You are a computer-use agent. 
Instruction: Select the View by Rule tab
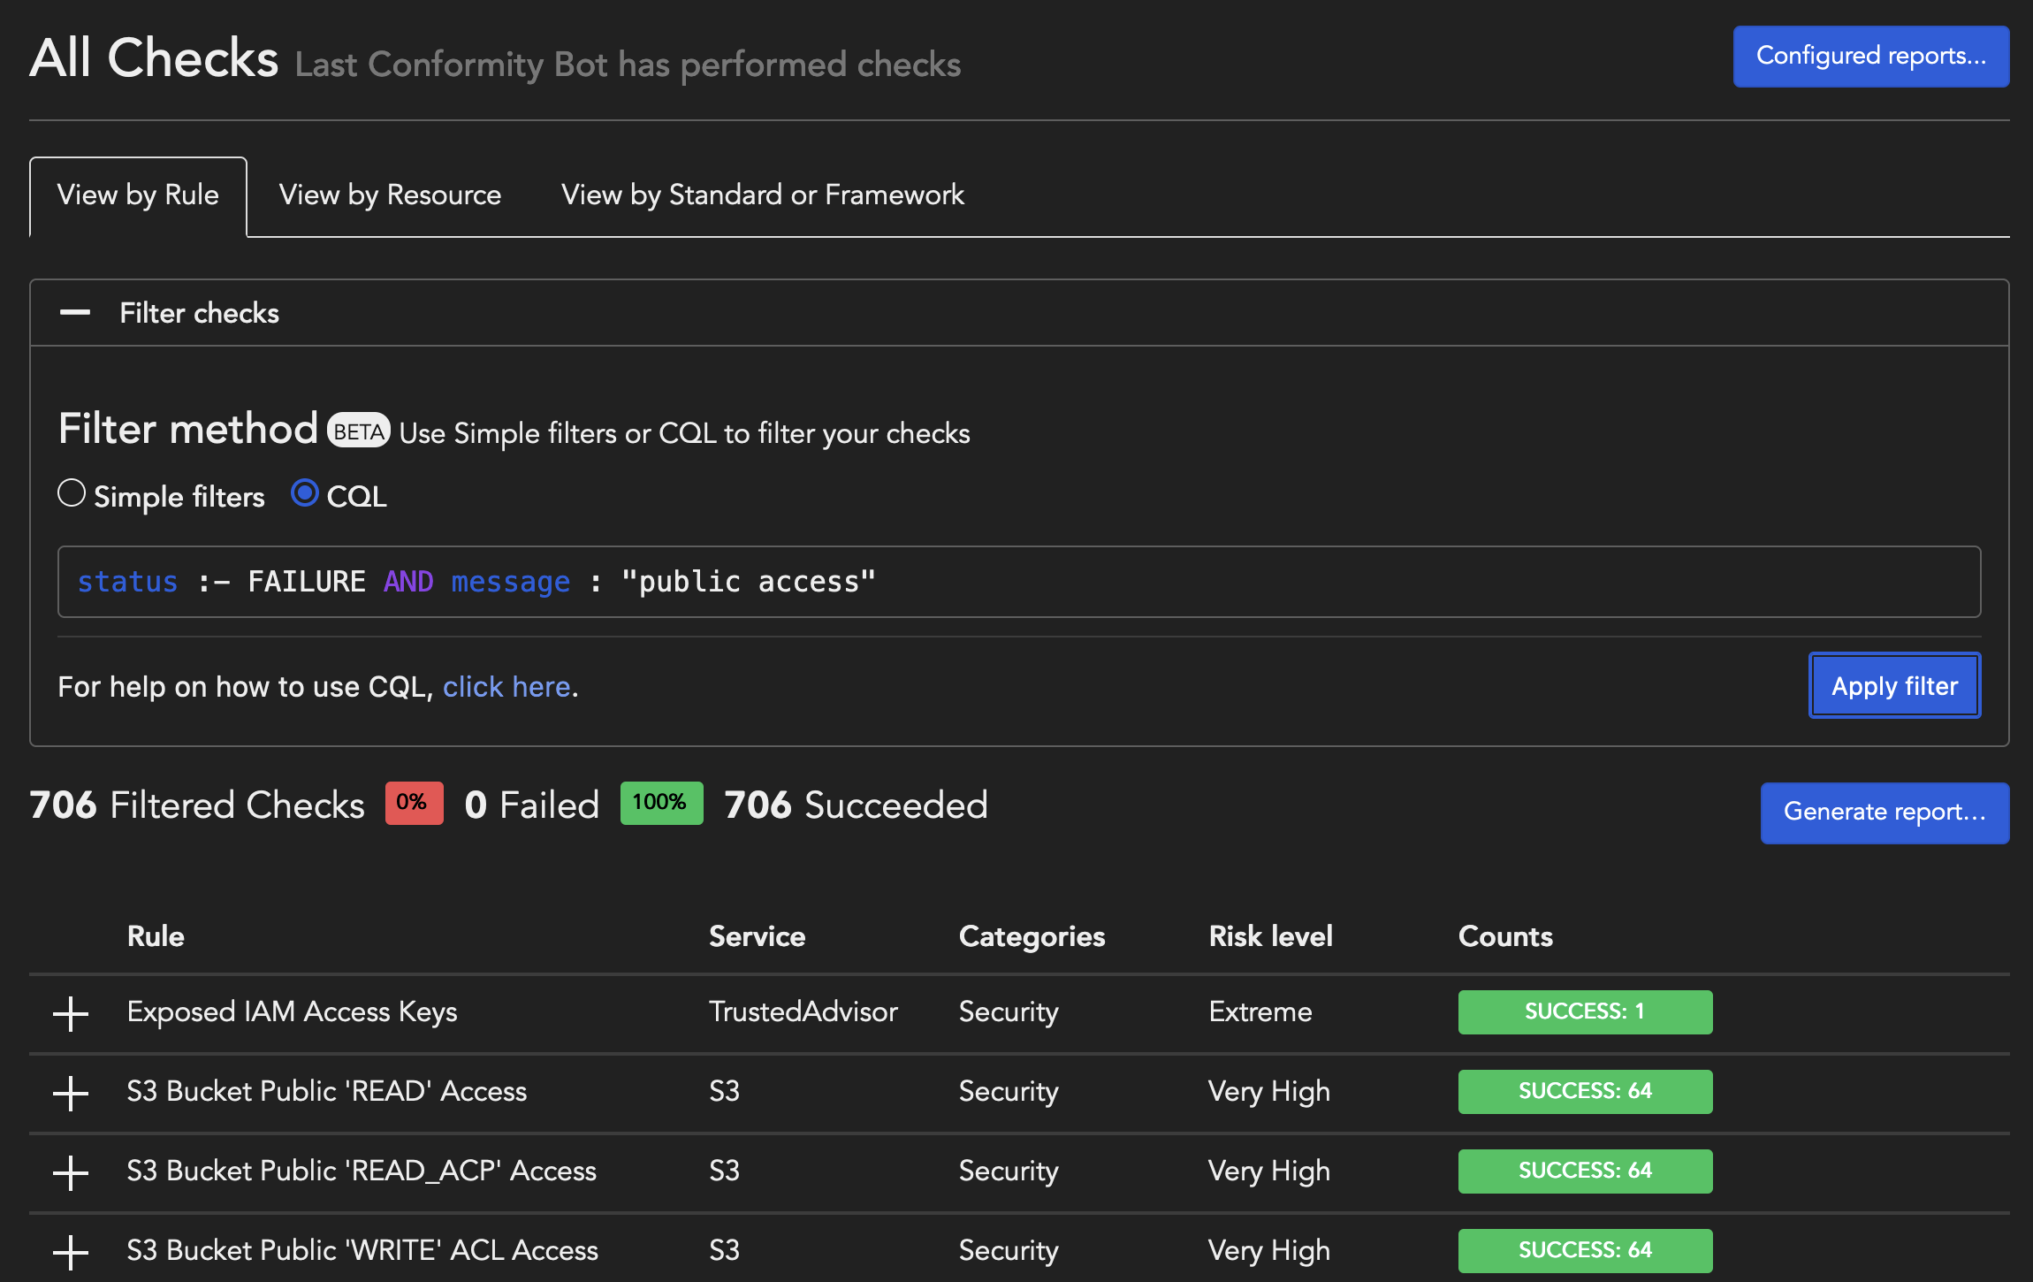[x=138, y=195]
